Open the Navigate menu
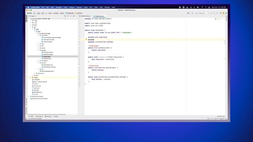The width and height of the screenshot is (253, 142). point(59,7)
